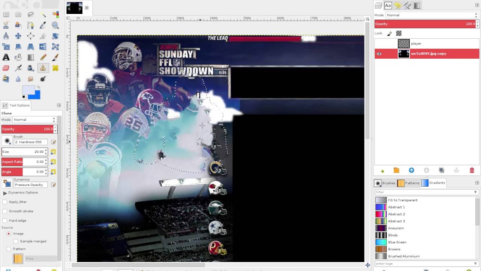Choose the Pattern source radio button

9,249
